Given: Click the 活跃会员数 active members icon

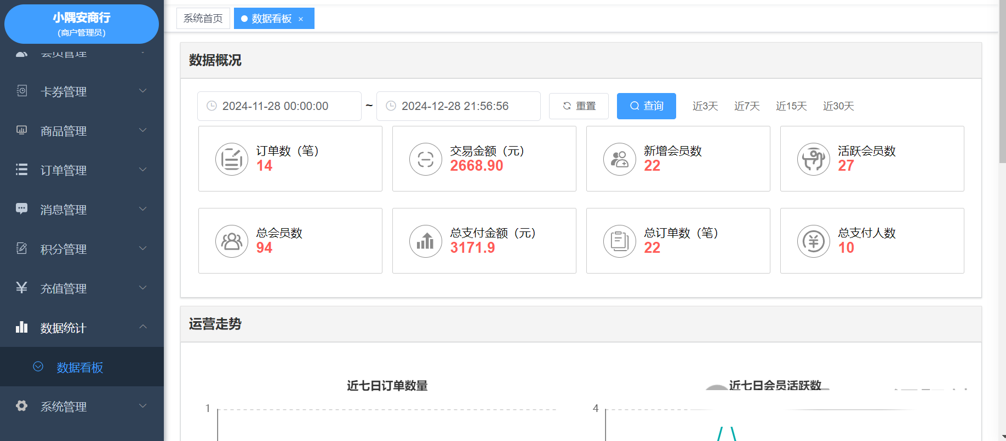Looking at the screenshot, I should click(x=813, y=159).
